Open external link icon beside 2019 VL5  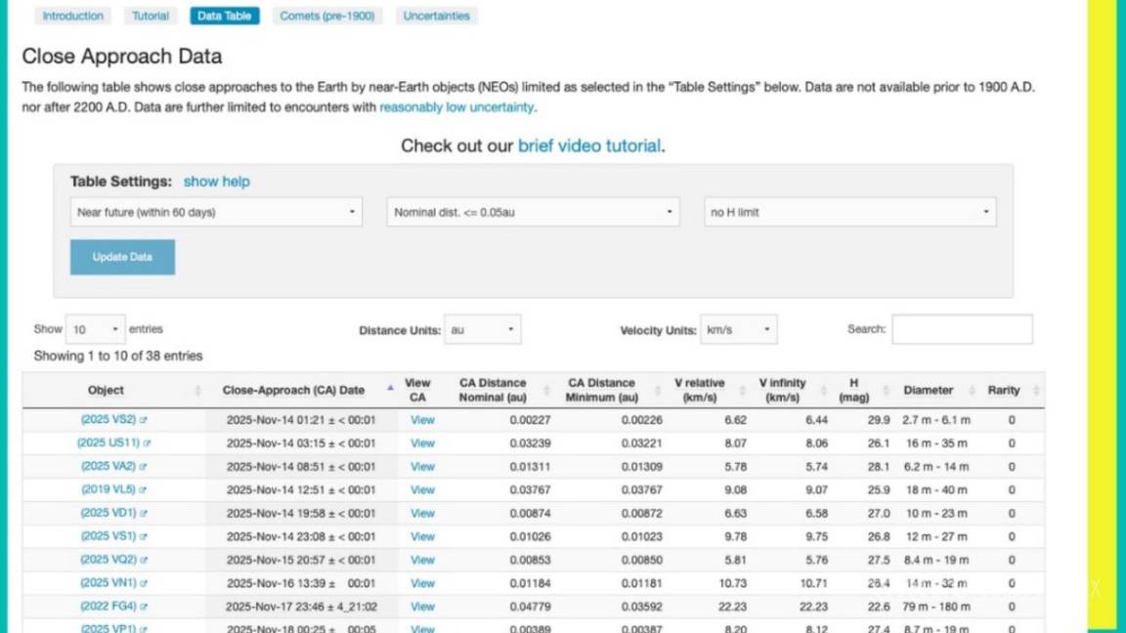coord(143,490)
